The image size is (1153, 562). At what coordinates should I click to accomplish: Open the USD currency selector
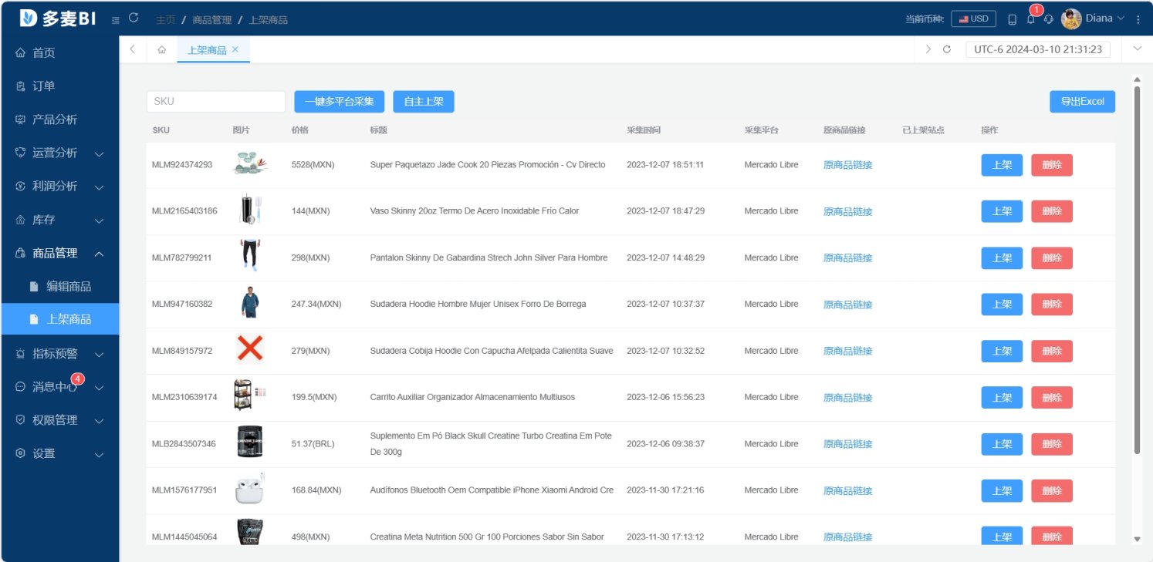coord(973,19)
